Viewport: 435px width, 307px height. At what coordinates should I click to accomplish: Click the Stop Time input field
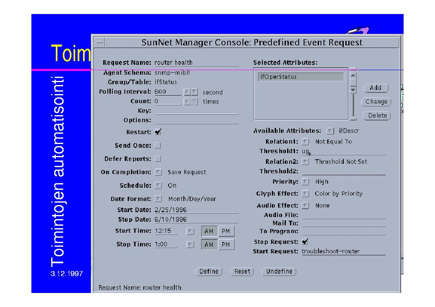pyautogui.click(x=166, y=244)
